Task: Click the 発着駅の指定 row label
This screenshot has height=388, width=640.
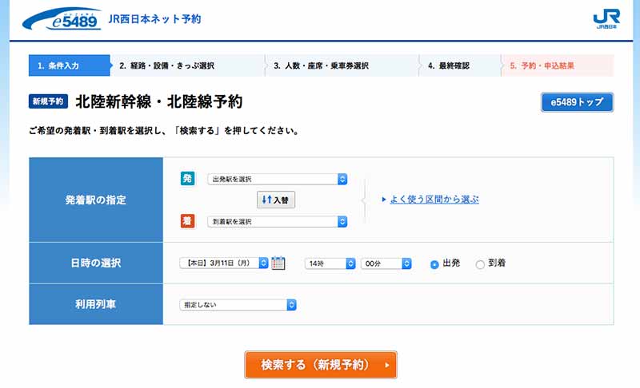Action: [x=96, y=200]
